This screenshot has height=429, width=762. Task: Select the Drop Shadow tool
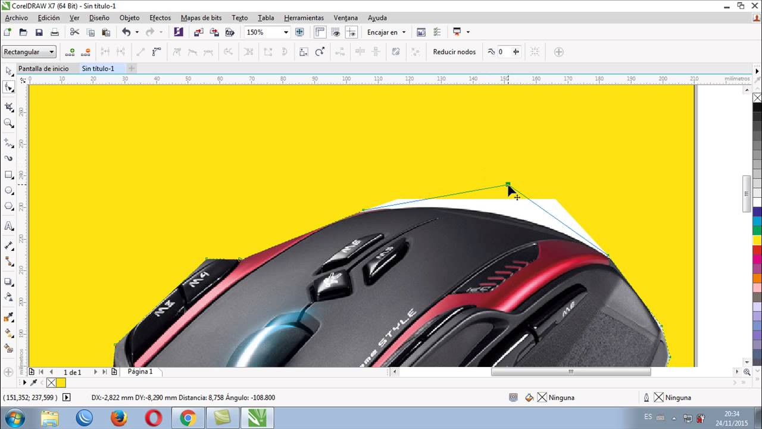click(x=8, y=281)
